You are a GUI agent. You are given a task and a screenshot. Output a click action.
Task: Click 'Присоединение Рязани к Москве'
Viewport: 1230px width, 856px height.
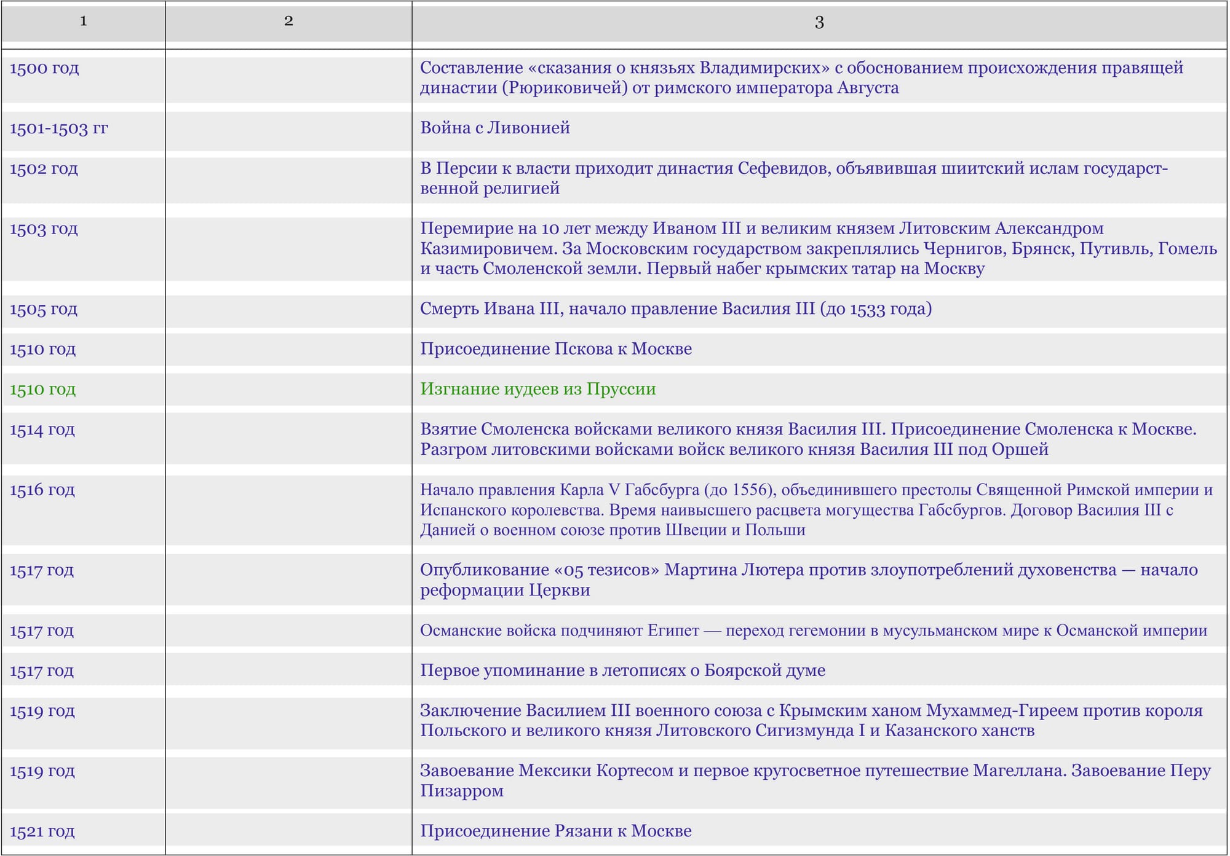click(x=556, y=831)
